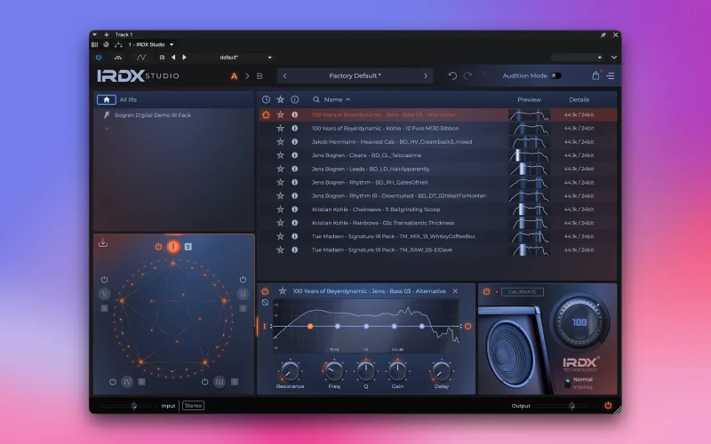Viewport: 711px width, 444px height.
Task: Select IR slot I in the pentagon
Action: point(172,247)
